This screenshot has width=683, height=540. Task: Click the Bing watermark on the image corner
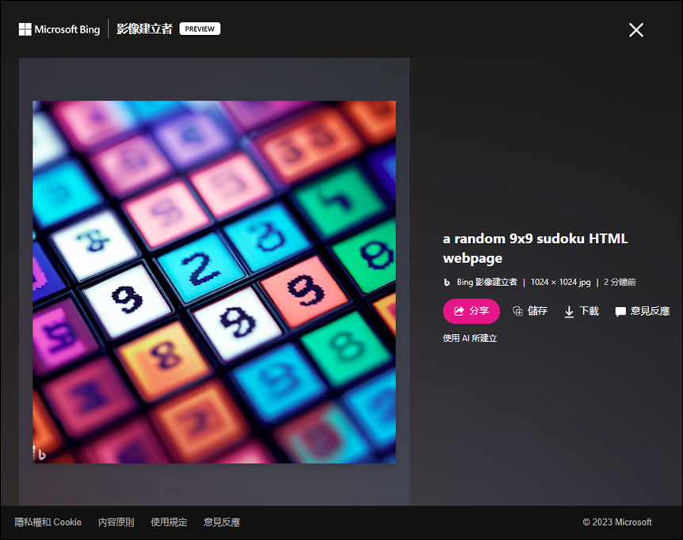(x=40, y=454)
